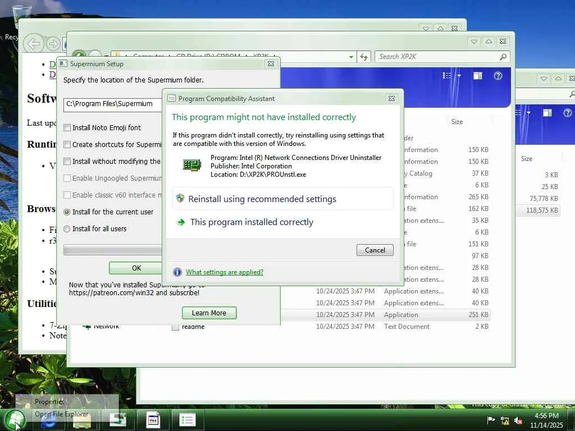Go forward in the rear browser window
The image size is (575, 431).
click(53, 44)
